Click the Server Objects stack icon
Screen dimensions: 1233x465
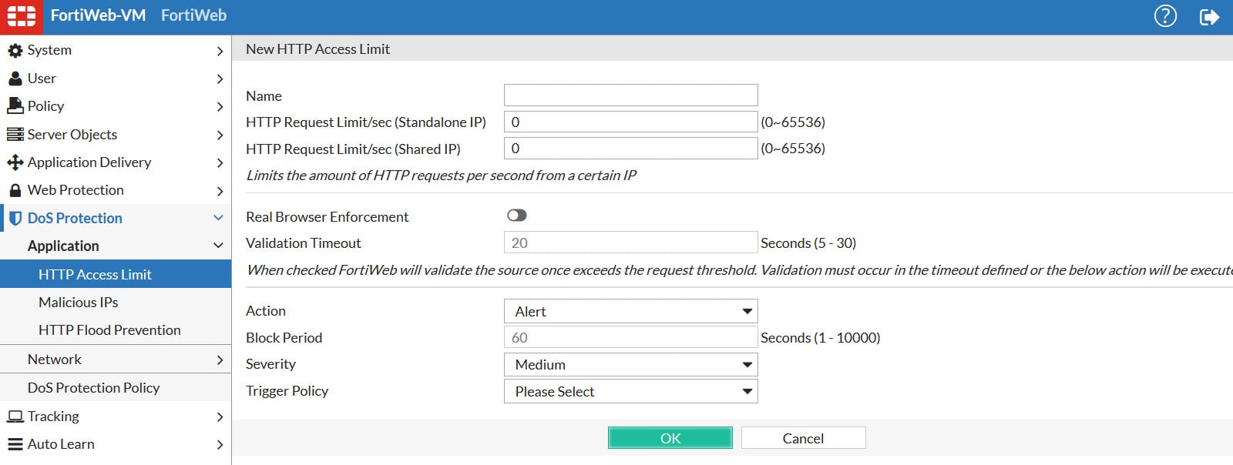[x=15, y=135]
